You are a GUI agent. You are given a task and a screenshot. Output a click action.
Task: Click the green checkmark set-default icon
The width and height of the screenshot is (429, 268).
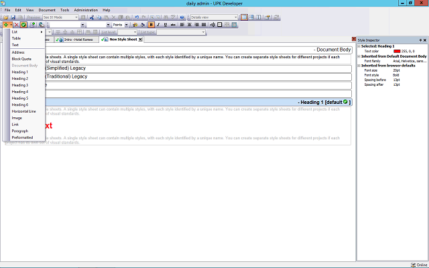pos(23,25)
